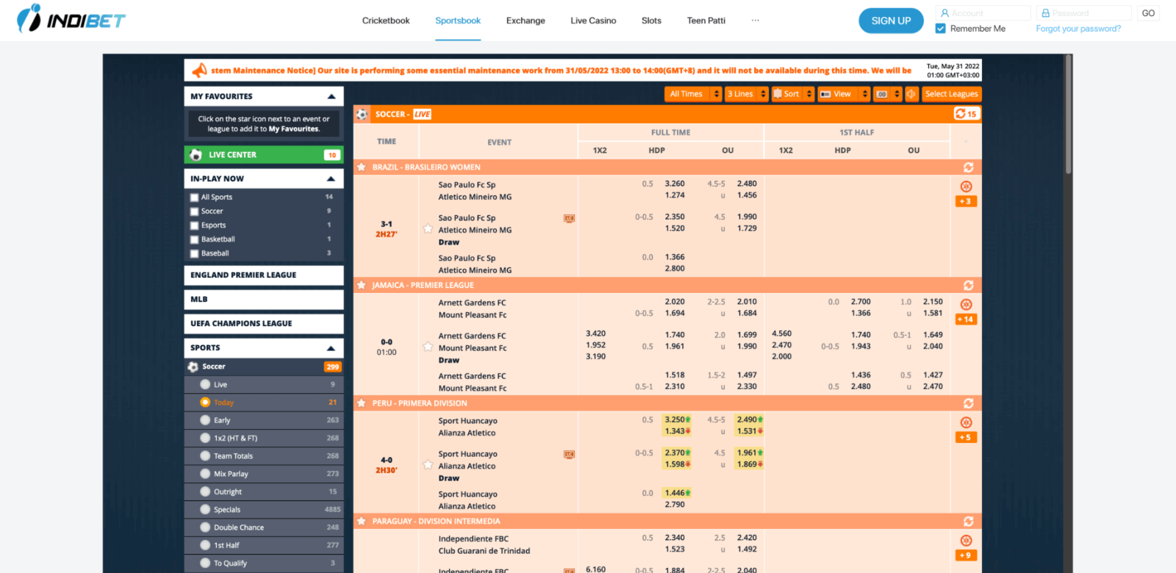
Task: Collapse the My Favourites panel
Action: click(x=331, y=96)
